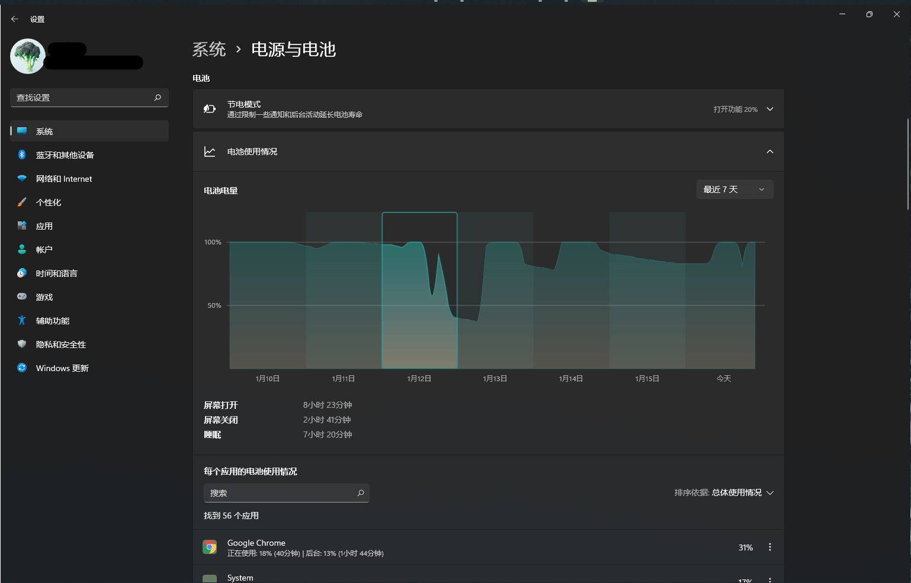Image resolution: width=911 pixels, height=583 pixels.
Task: Click the Google Chrome app icon
Action: point(210,547)
